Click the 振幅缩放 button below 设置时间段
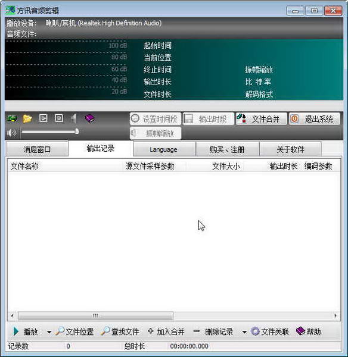 tap(156, 133)
